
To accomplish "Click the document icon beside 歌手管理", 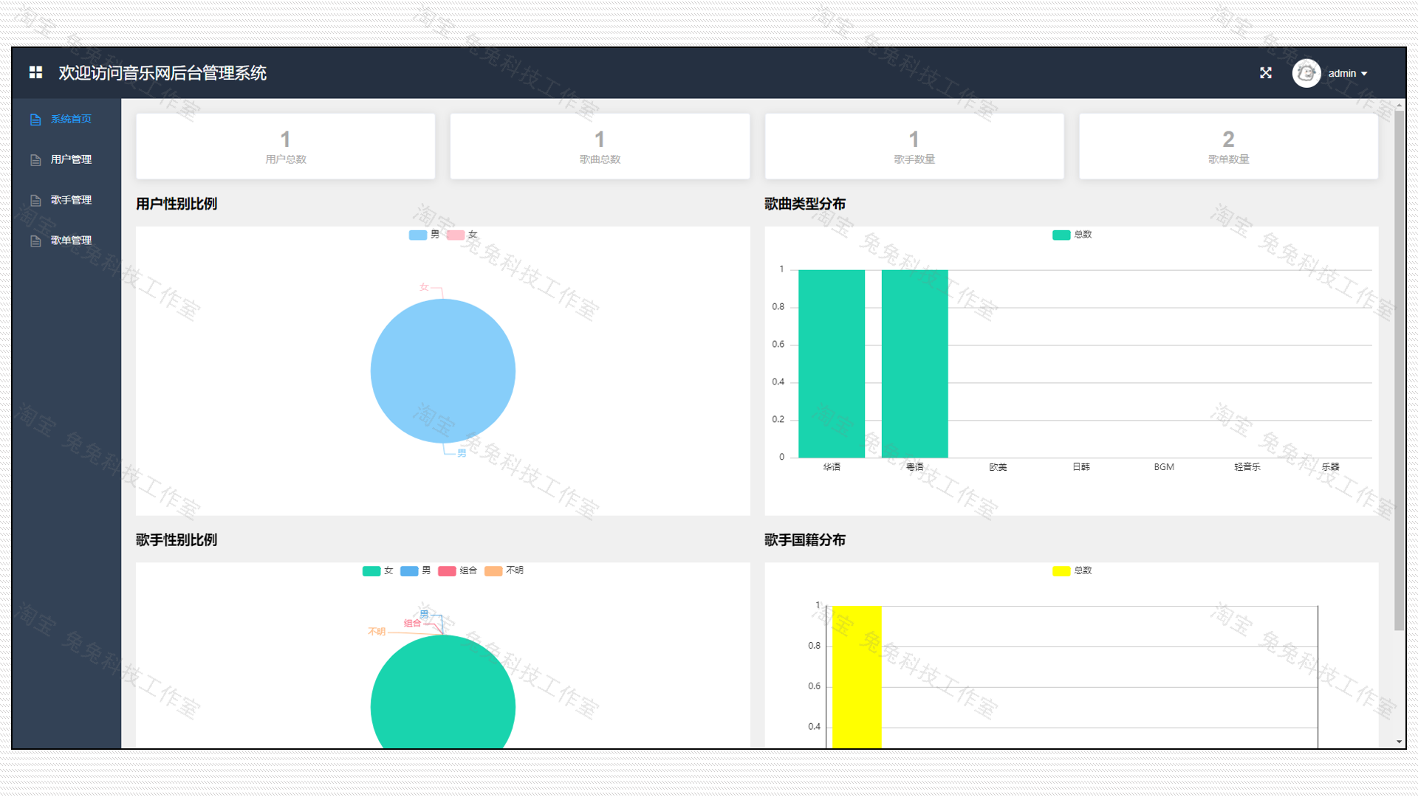I will pos(35,199).
